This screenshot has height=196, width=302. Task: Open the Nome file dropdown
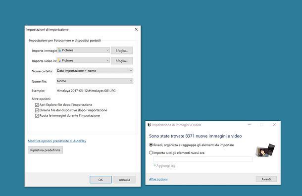[x=95, y=81]
